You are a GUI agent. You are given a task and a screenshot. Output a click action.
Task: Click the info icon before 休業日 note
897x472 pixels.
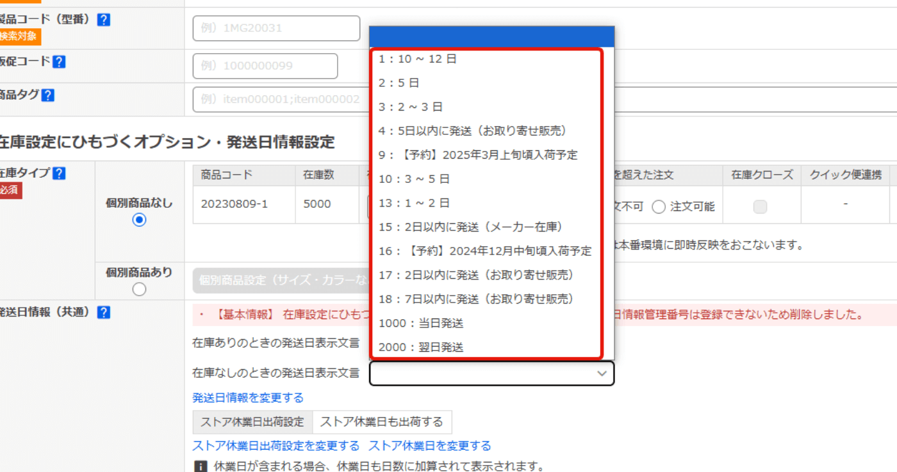coord(201,467)
